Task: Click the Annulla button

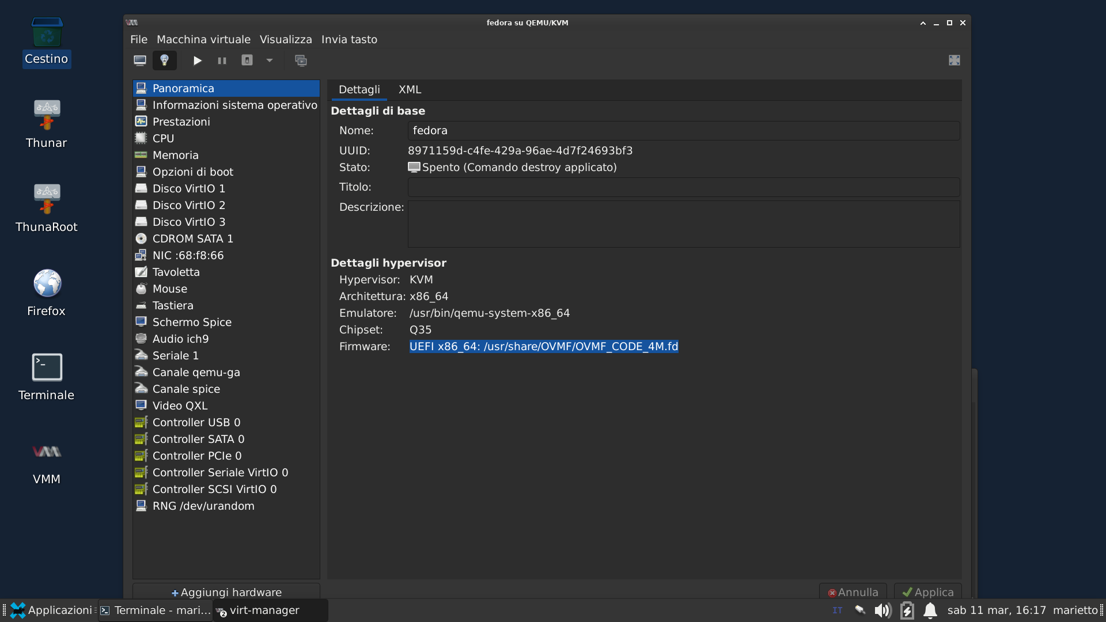Action: tap(853, 591)
